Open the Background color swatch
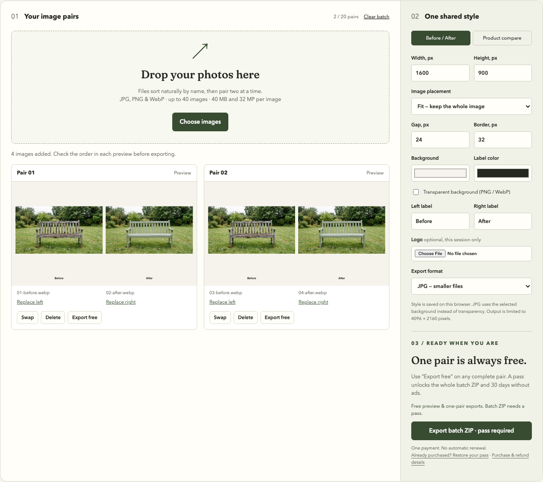The image size is (543, 482). [440, 173]
